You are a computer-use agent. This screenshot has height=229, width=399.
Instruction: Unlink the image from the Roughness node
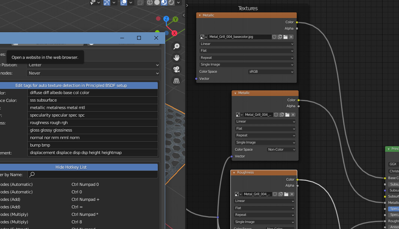pyautogui.click(x=293, y=194)
